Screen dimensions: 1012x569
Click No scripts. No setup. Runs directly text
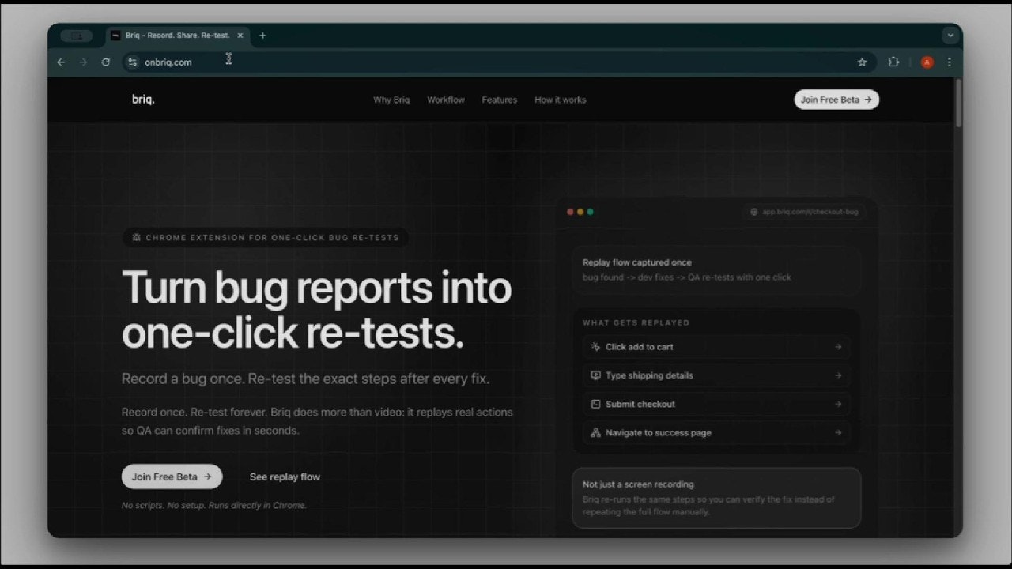214,505
